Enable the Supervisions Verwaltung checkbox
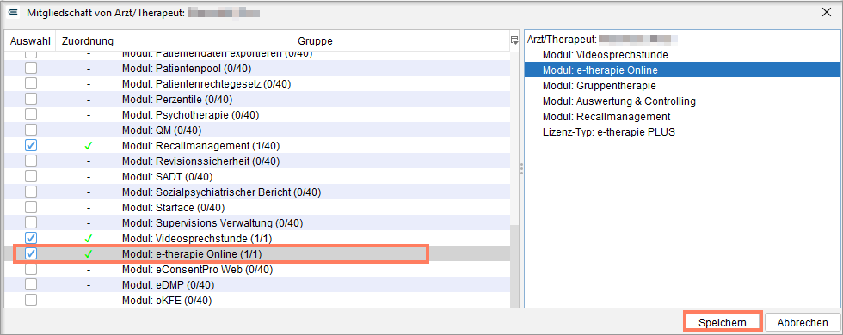 (31, 222)
